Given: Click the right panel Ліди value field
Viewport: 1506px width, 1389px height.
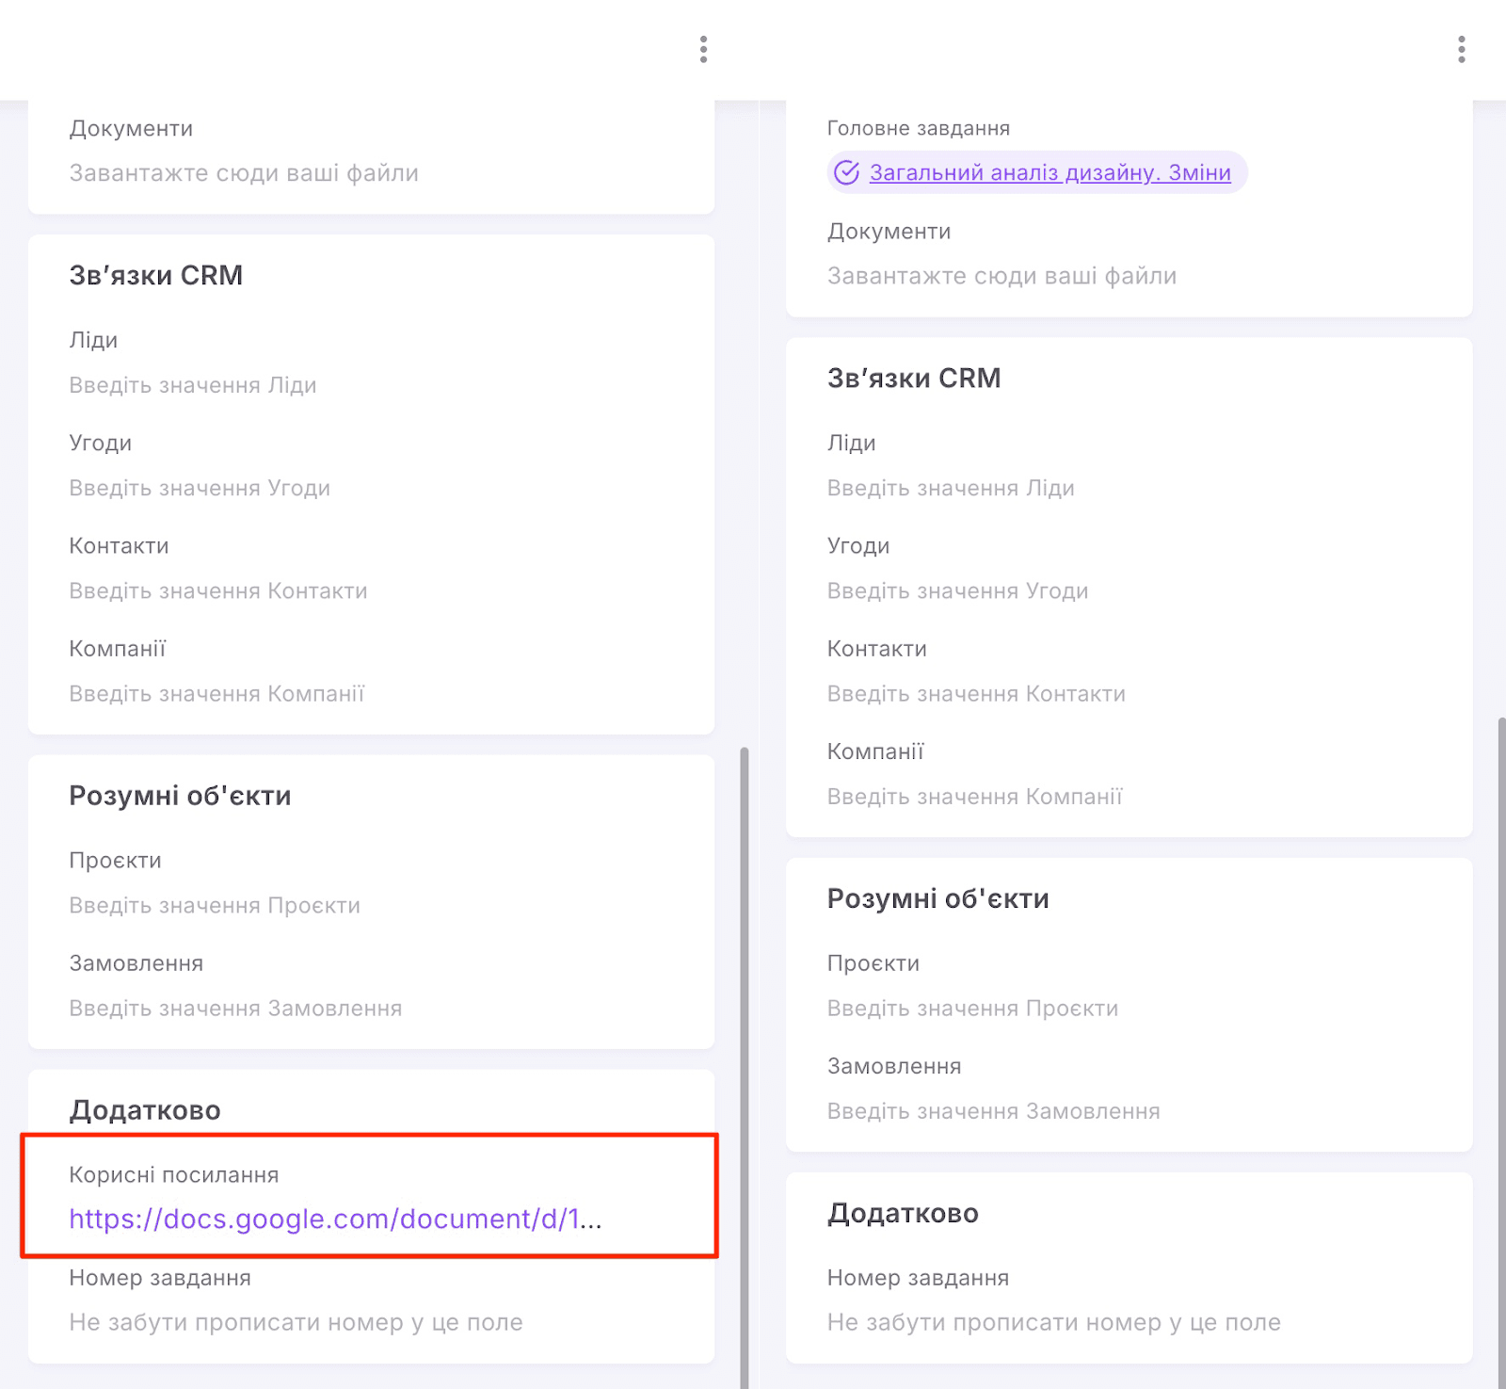Looking at the screenshot, I should [x=951, y=488].
